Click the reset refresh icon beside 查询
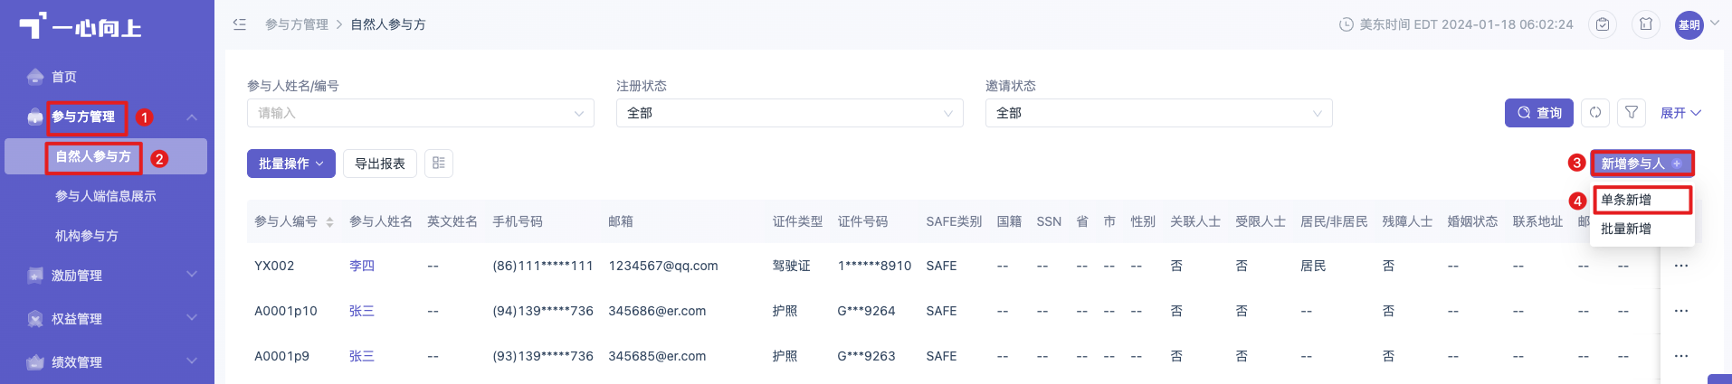This screenshot has height=384, width=1732. [x=1595, y=113]
